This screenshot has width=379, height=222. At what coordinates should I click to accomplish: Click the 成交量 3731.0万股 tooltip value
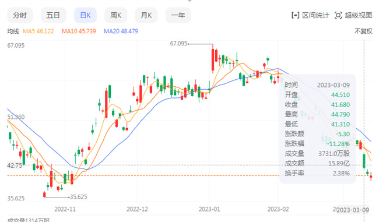tap(334, 154)
